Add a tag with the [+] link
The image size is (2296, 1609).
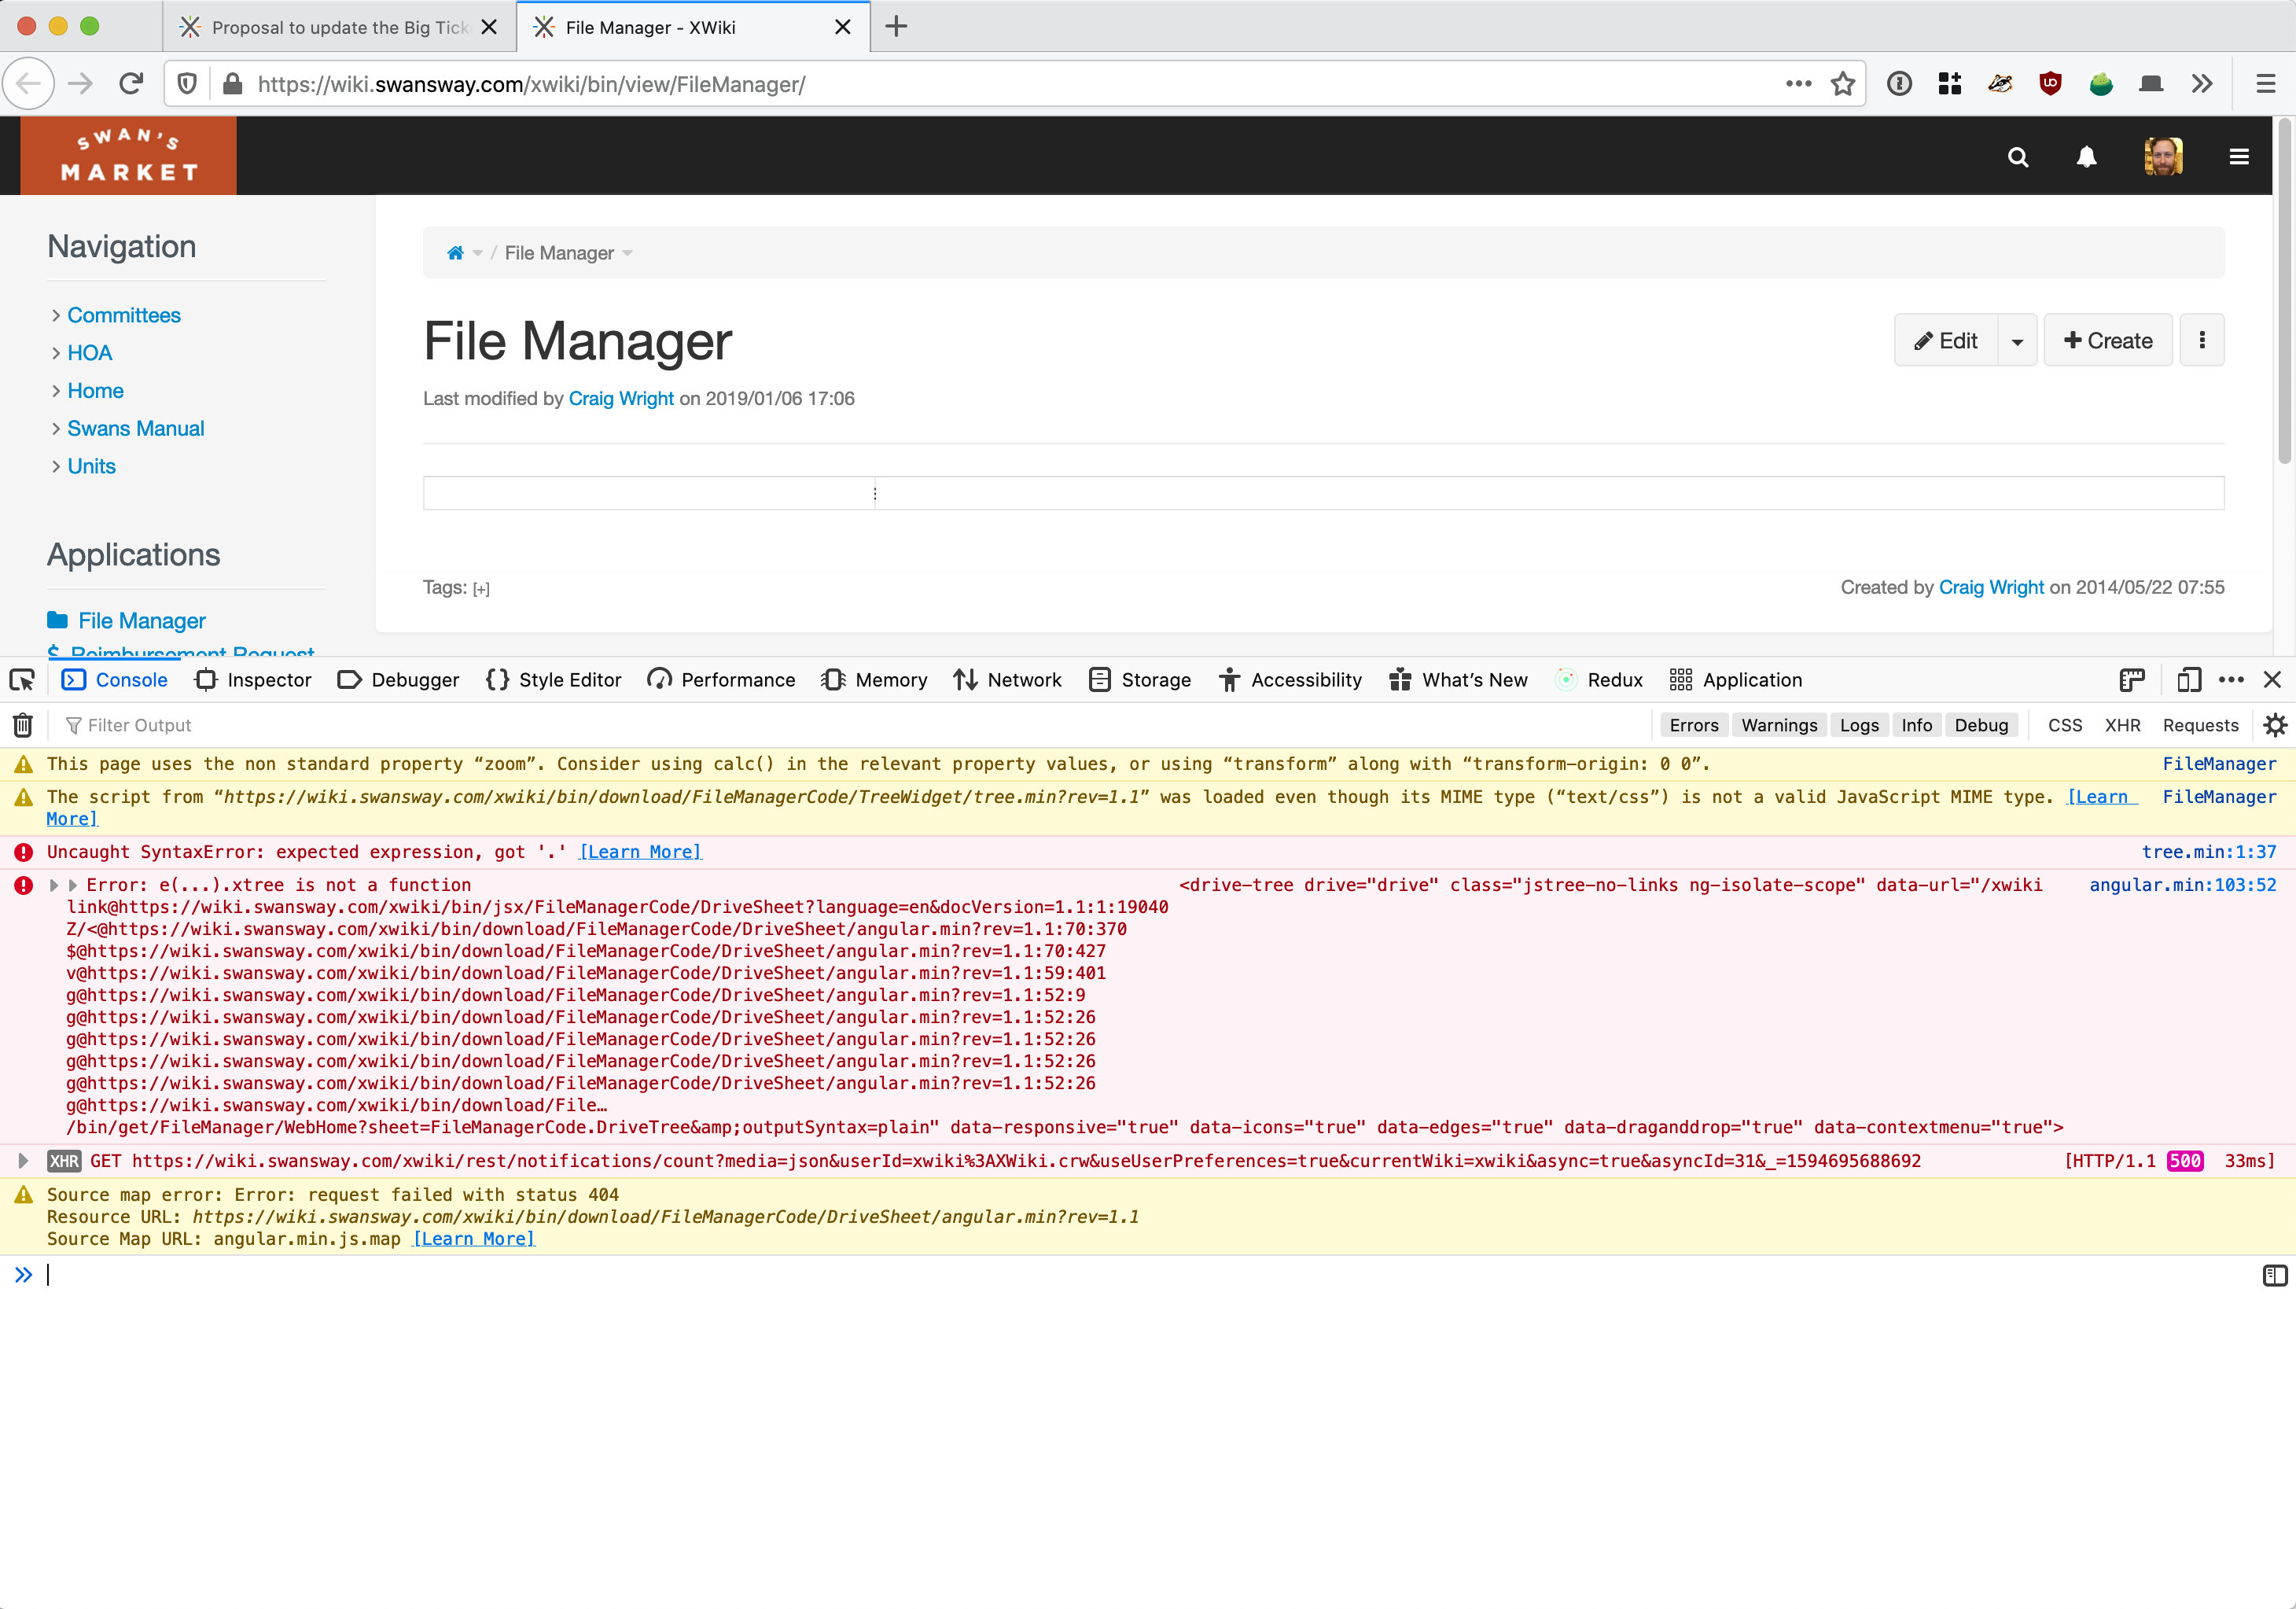coord(481,589)
